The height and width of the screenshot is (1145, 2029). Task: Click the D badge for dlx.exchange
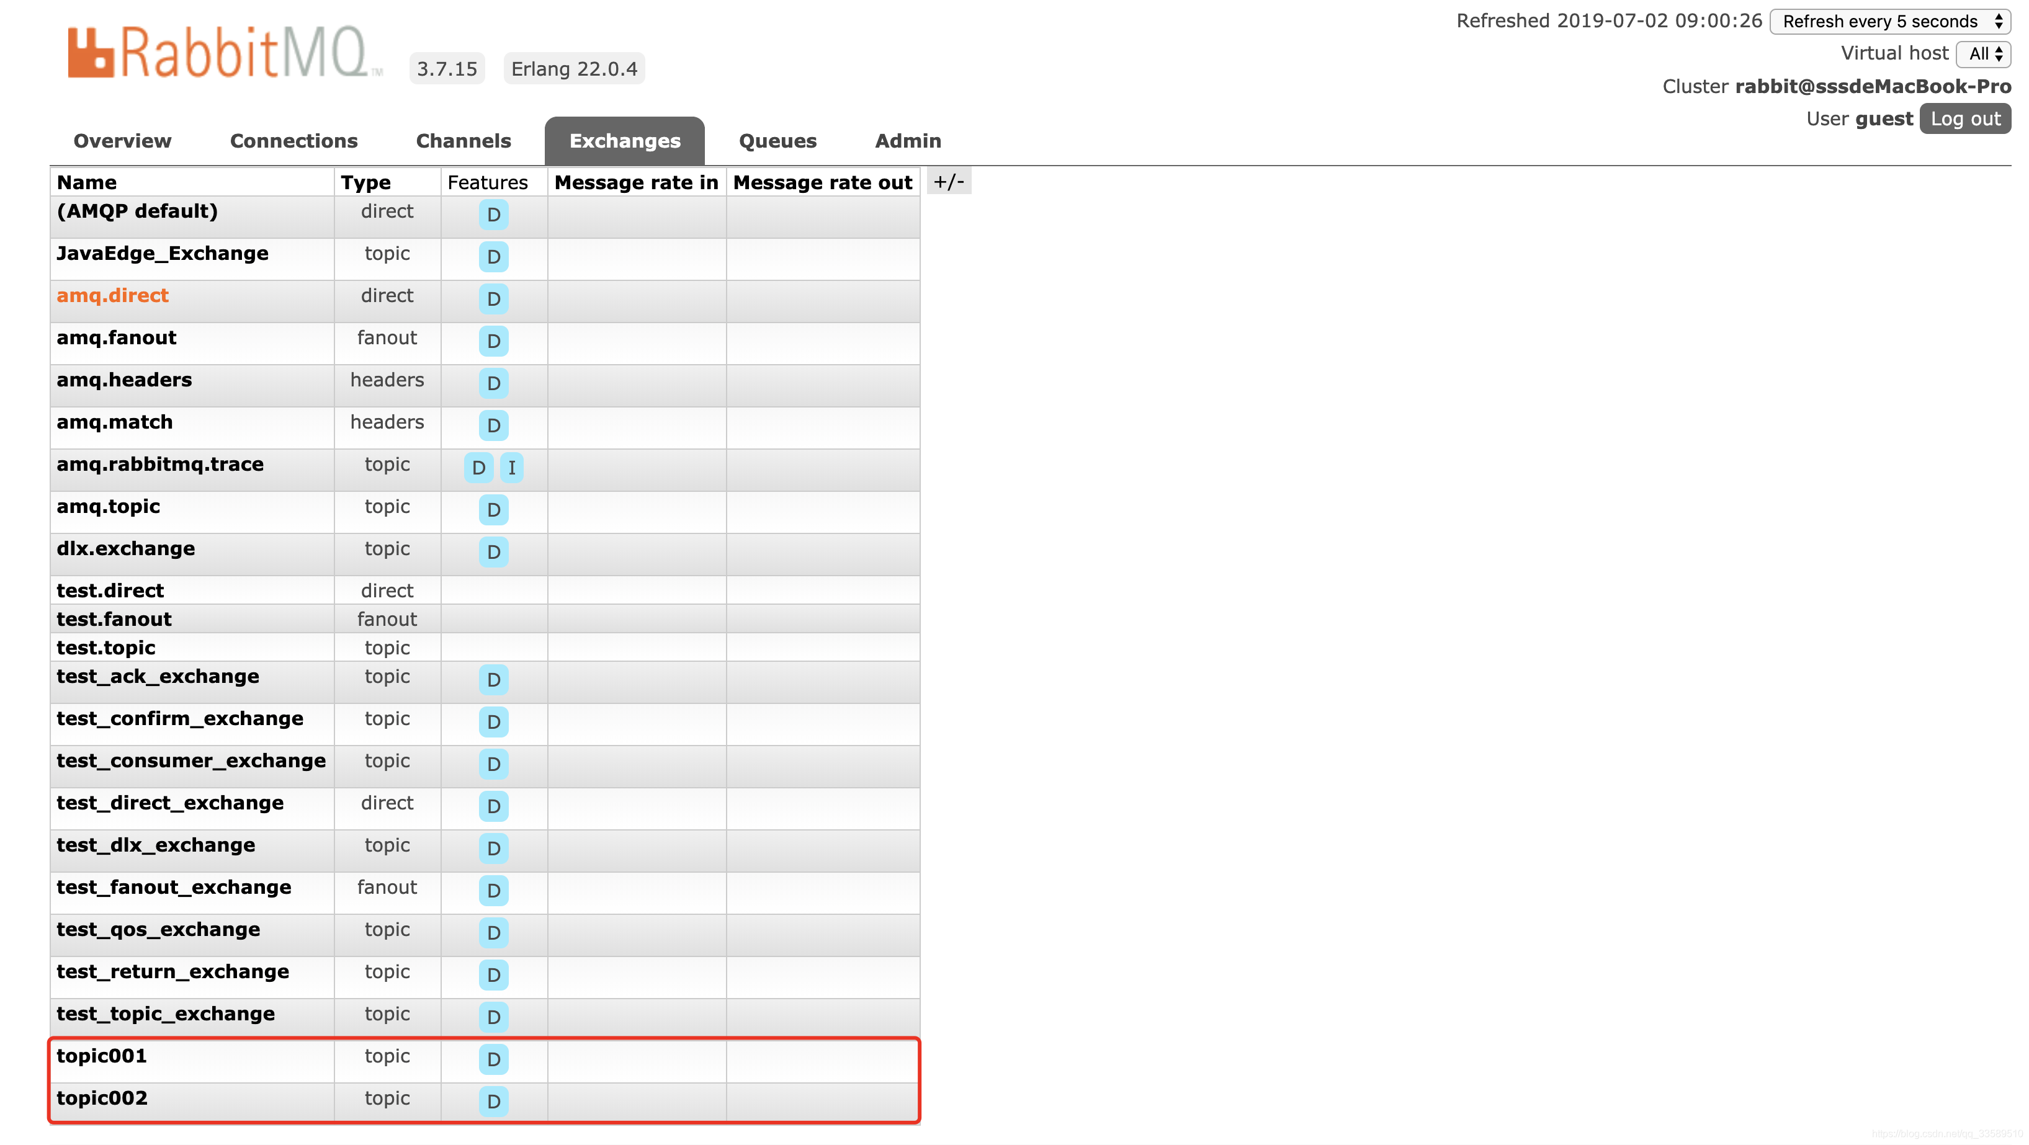(493, 552)
